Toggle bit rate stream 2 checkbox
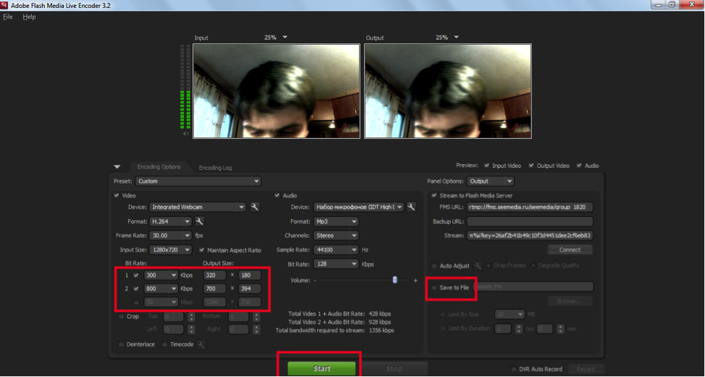 click(136, 289)
